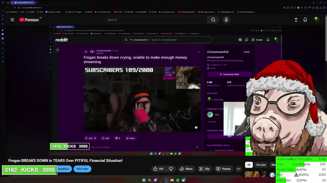The width and height of the screenshot is (327, 183).
Task: Open the YouTube account avatar menu
Action: 316,20
